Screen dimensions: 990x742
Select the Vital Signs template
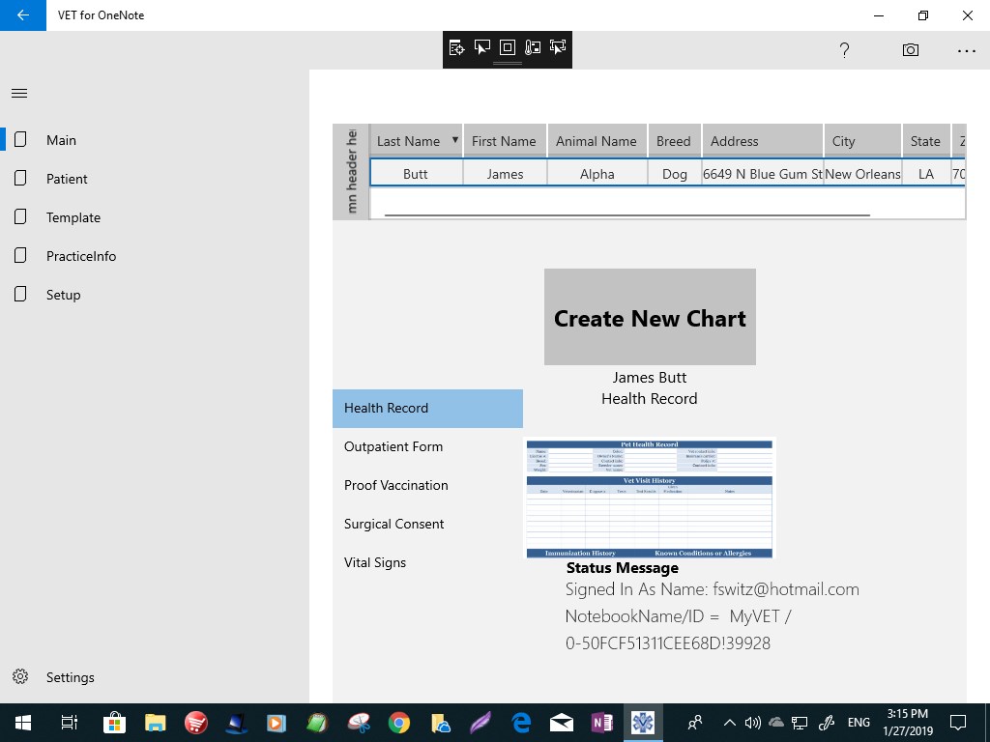click(x=427, y=563)
